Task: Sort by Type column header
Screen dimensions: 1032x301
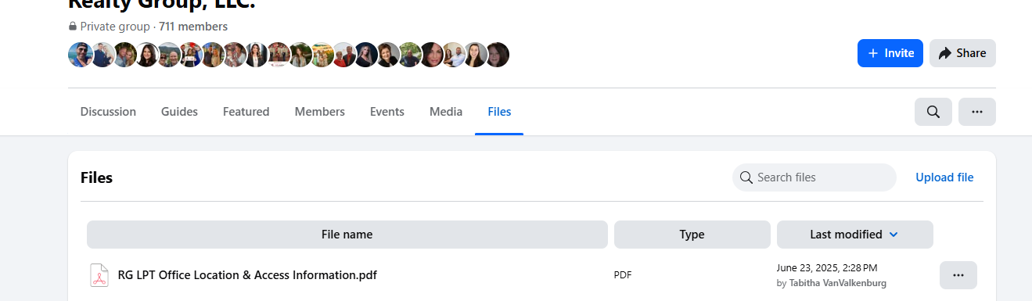Action: [x=692, y=235]
